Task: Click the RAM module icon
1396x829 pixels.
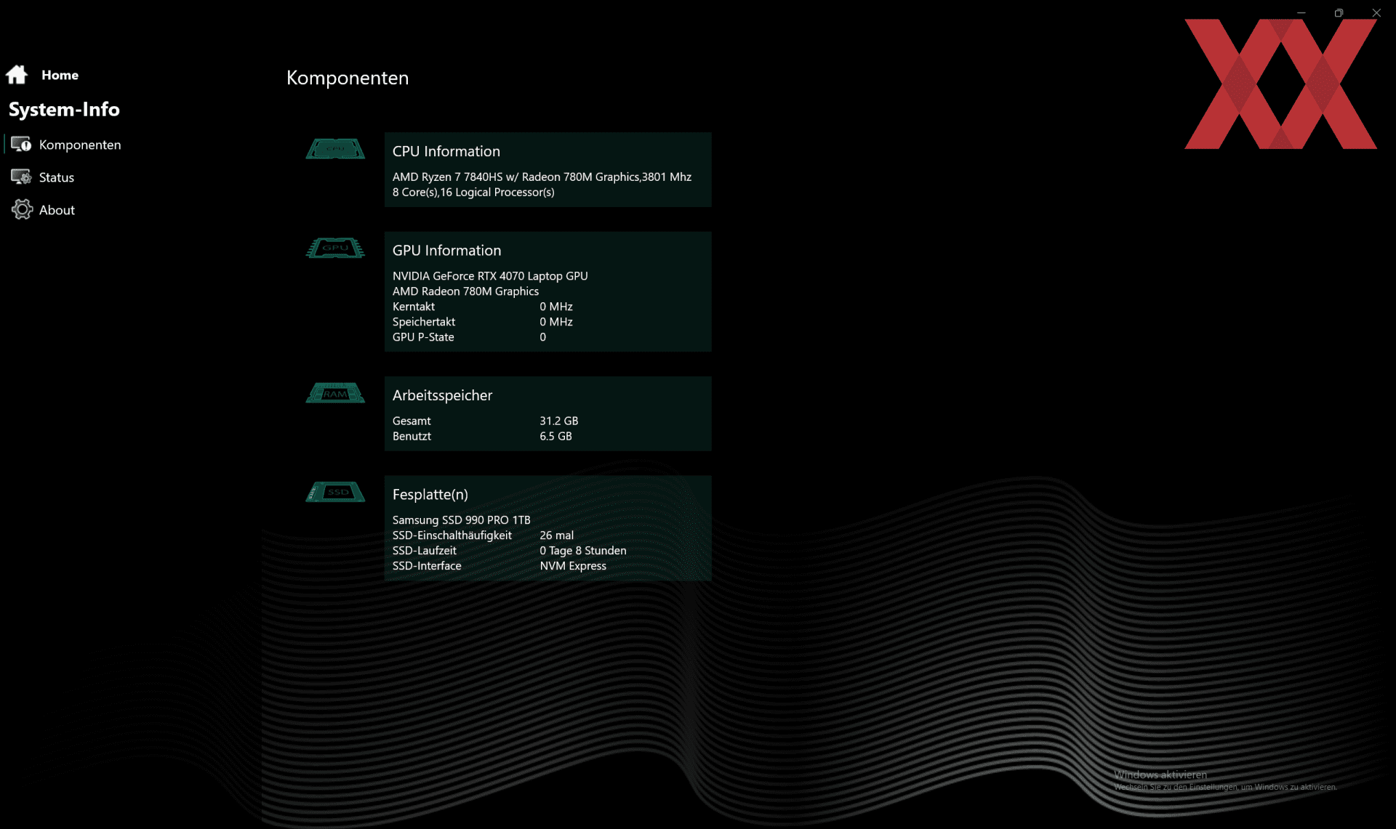Action: [335, 392]
